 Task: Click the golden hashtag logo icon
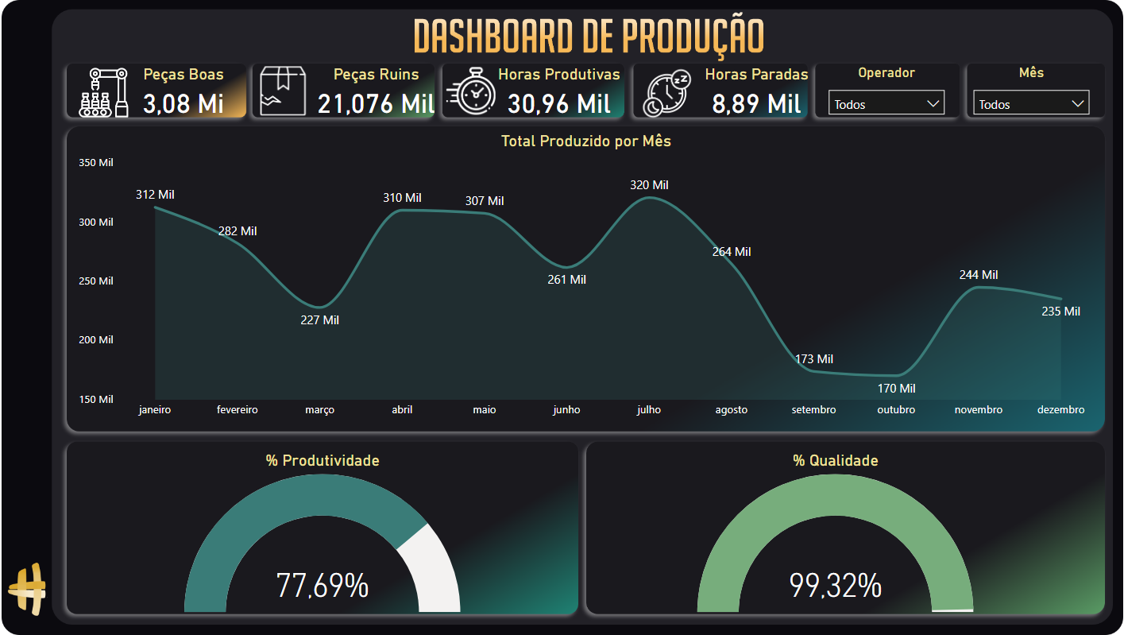point(27,589)
